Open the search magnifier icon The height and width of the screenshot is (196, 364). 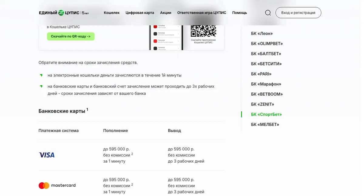[268, 13]
